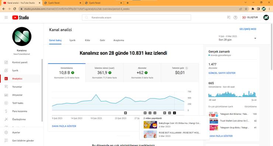Open Chrome tab search chevron
The height and width of the screenshot is (146, 273).
(245, 3)
